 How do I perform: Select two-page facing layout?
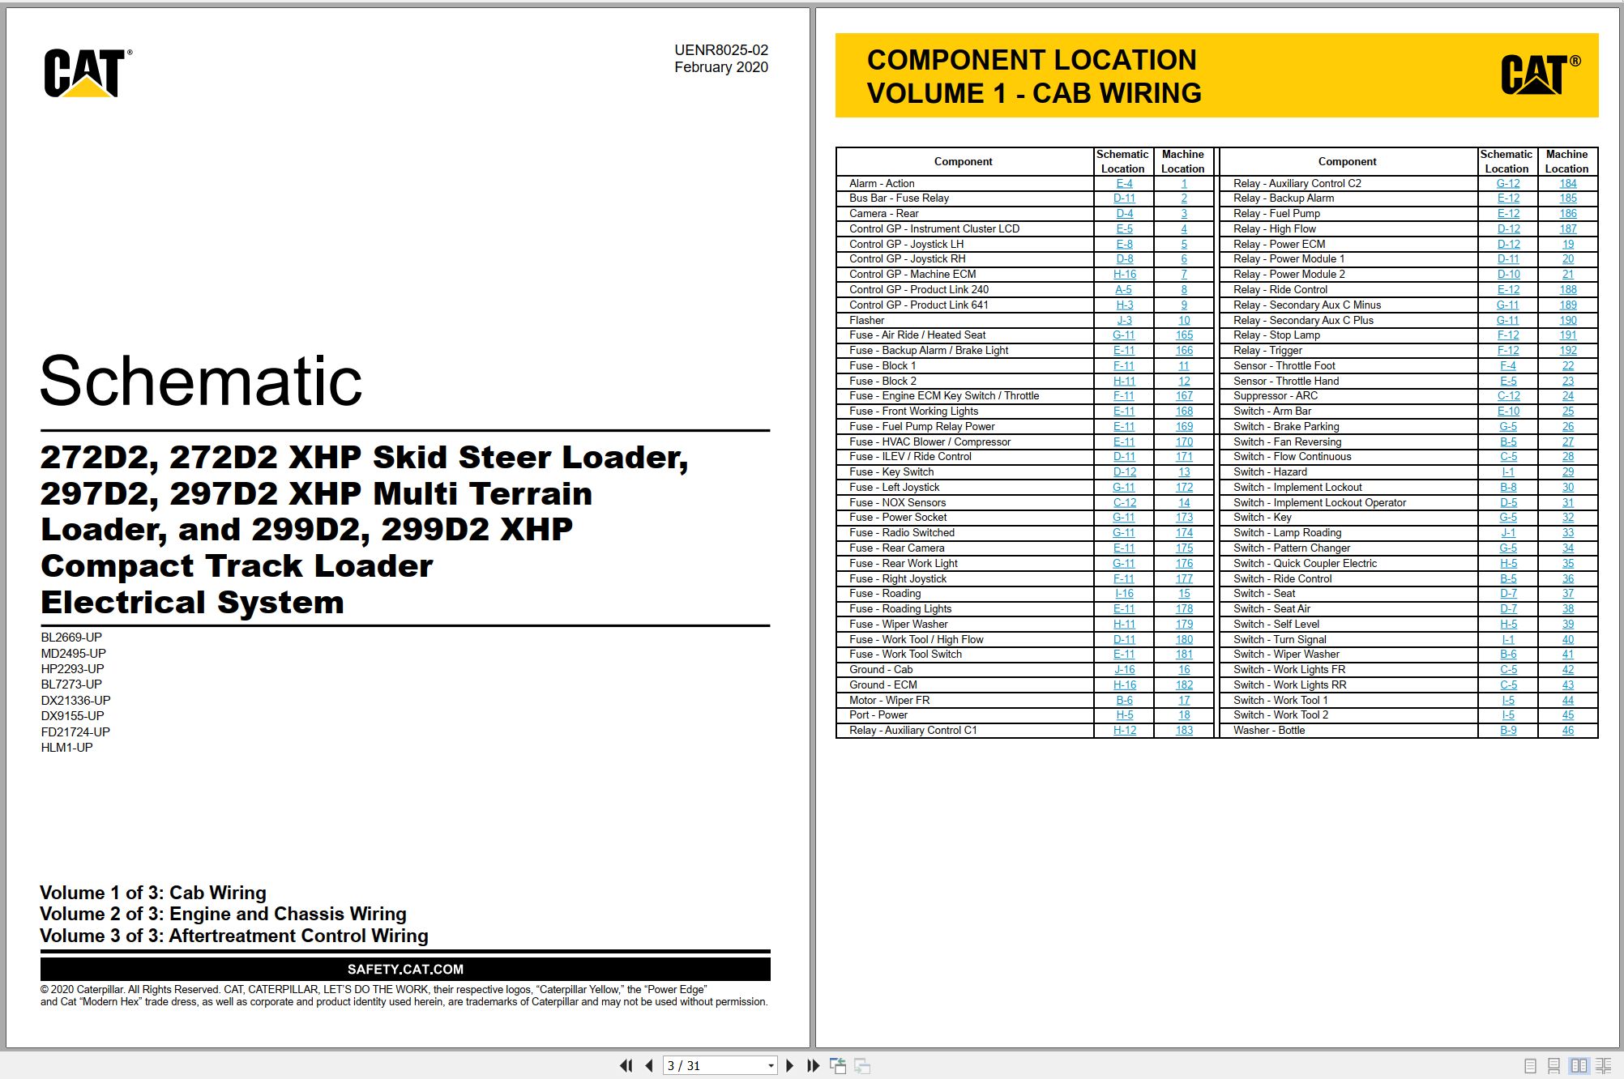(1579, 1066)
